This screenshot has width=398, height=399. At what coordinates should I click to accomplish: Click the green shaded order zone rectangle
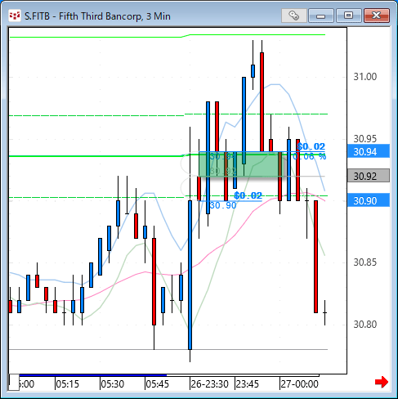click(x=240, y=164)
